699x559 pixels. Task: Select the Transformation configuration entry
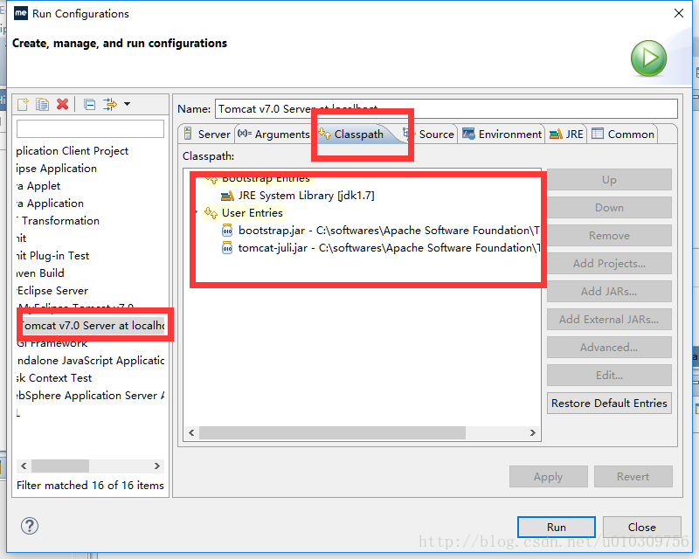(58, 220)
